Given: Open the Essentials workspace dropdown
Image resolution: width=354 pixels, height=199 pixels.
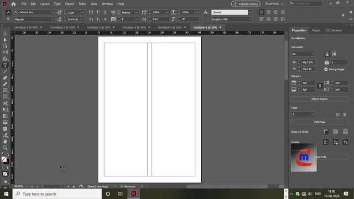Looking at the screenshot, I should pyautogui.click(x=274, y=4).
